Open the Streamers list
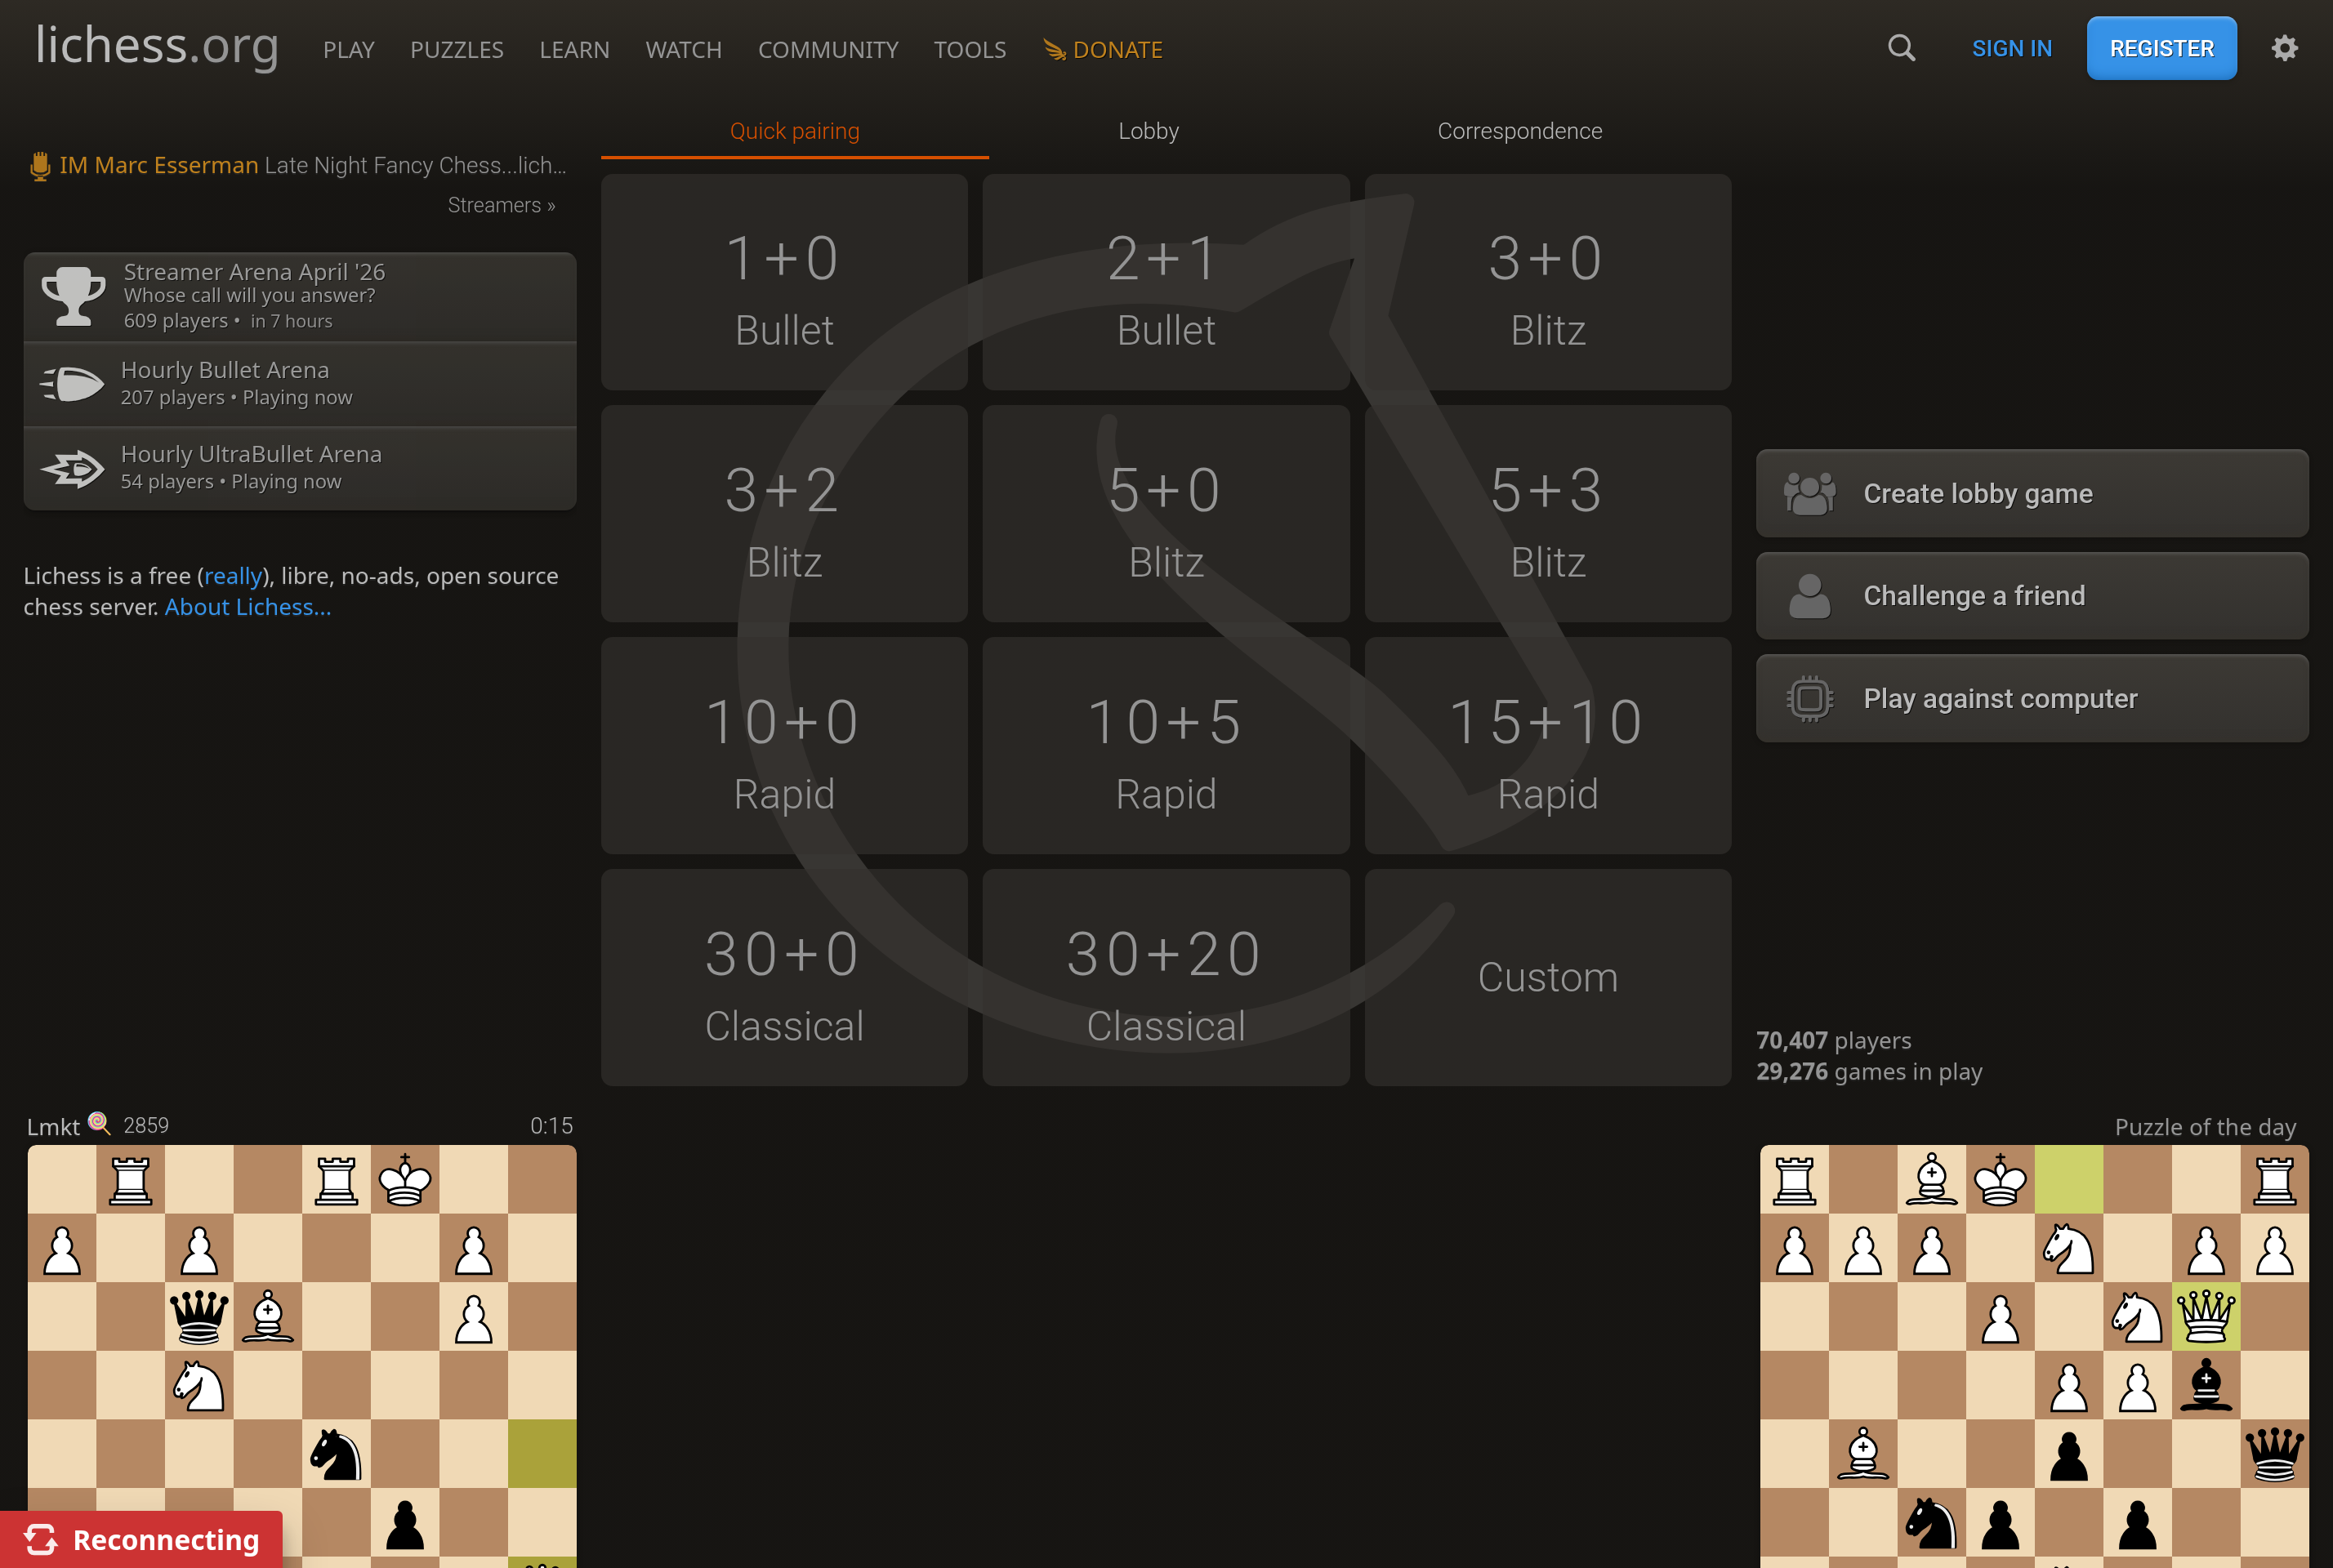2333x1568 pixels. coord(500,204)
